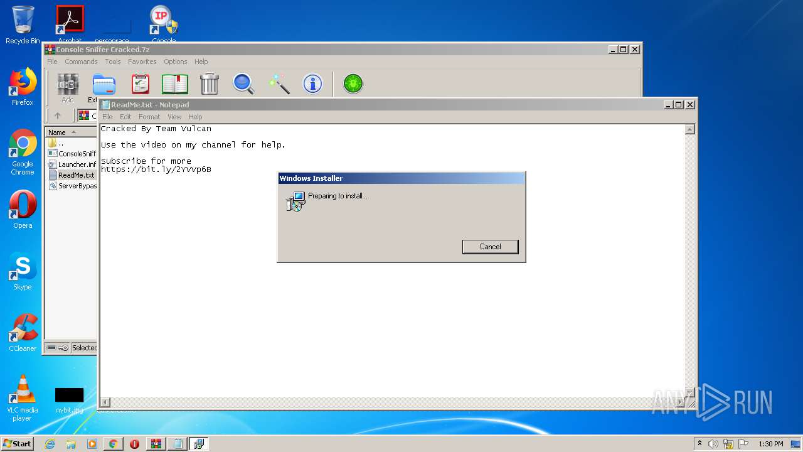Open the WinRAR Help menu
Screen dimensions: 803x452
[201, 62]
